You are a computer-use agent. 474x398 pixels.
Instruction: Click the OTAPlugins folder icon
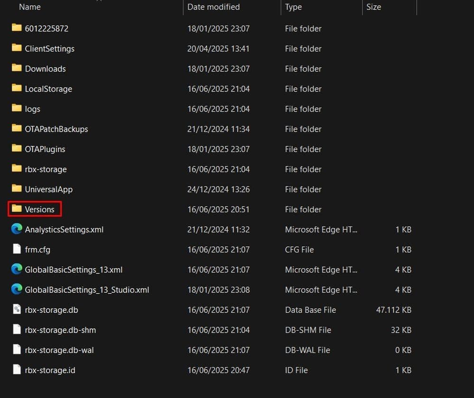17,149
